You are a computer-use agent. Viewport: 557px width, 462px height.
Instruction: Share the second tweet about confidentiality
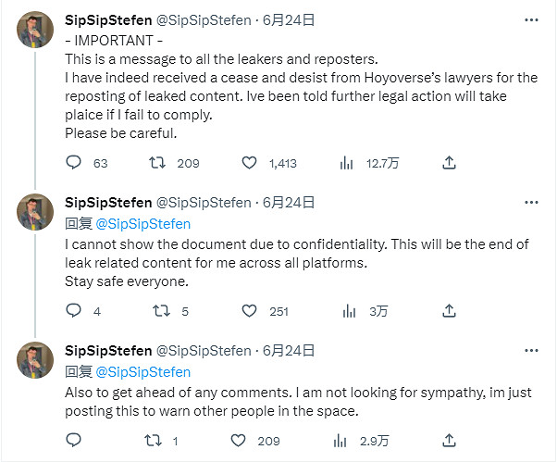click(449, 311)
